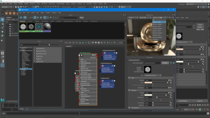Click the Paint selection tool in Maya toolbox

click(2, 28)
